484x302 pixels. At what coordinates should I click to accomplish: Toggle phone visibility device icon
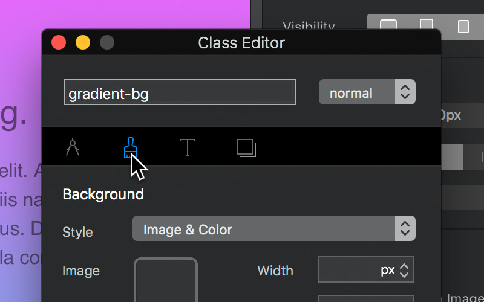click(x=463, y=26)
